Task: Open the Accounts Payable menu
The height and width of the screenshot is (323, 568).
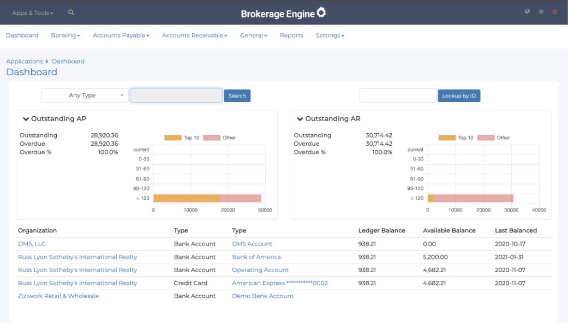Action: (x=121, y=35)
